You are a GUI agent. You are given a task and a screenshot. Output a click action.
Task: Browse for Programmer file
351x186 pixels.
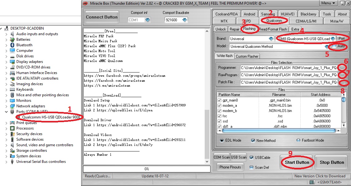(x=343, y=68)
